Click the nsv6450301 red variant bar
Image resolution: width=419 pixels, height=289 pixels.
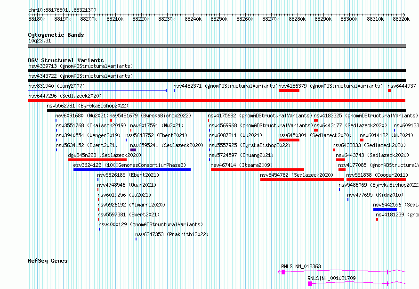pos(289,140)
